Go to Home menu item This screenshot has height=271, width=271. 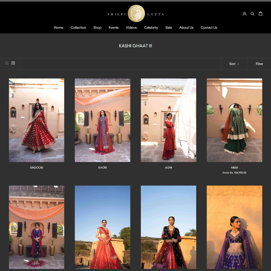(59, 27)
